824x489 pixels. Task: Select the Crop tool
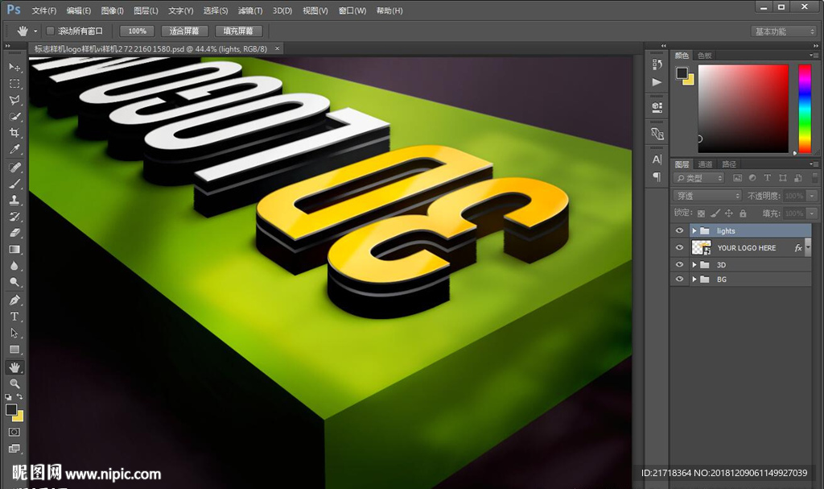[x=14, y=133]
